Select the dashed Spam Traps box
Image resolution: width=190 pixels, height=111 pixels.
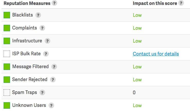(x=7, y=92)
